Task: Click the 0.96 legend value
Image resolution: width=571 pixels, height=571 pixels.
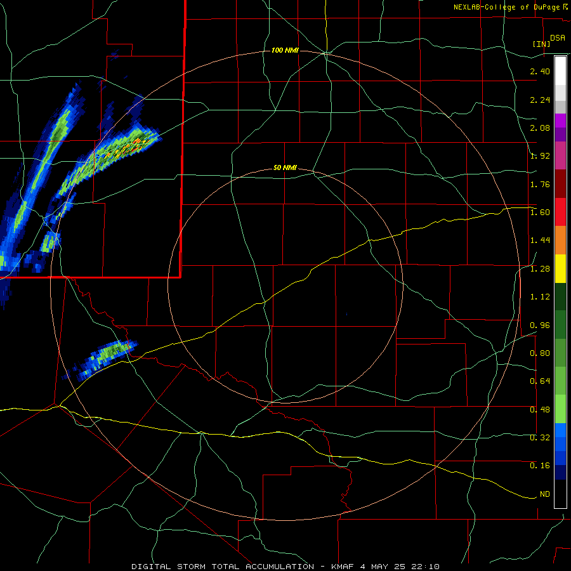Action: click(x=540, y=325)
